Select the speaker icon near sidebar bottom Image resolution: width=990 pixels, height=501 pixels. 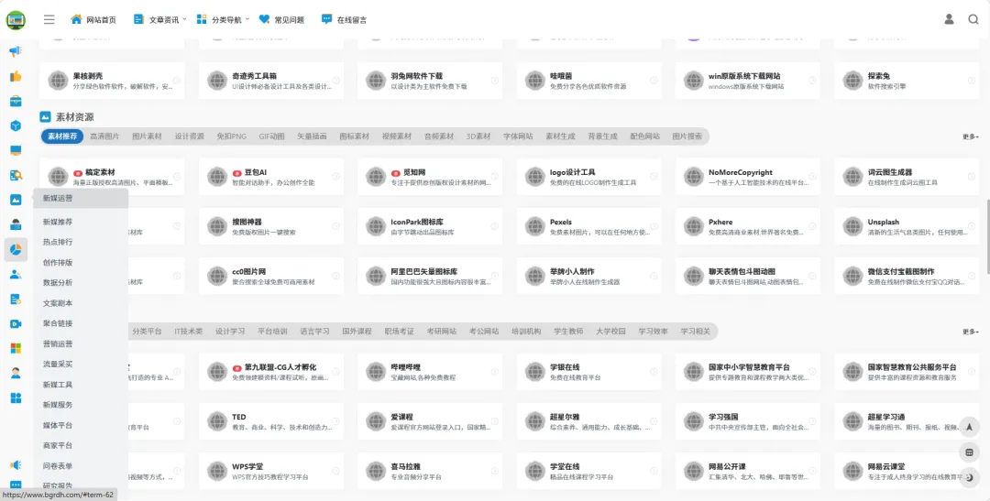pos(16,465)
